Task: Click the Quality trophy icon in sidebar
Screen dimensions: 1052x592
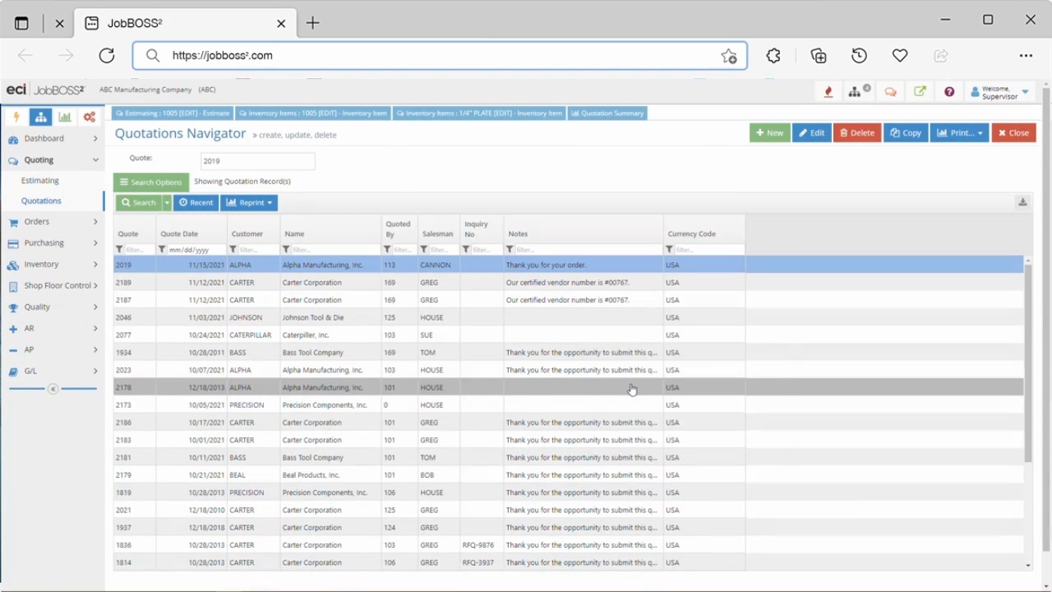Action: 13,307
